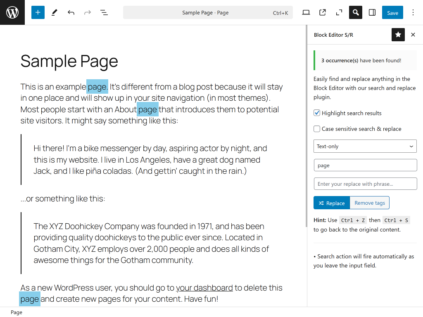Click the XYZ Doohickey Company quote block

click(152, 243)
